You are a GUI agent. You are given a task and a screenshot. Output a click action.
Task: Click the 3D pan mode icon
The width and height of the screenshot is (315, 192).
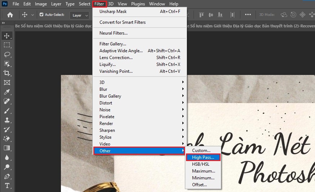click(x=302, y=15)
